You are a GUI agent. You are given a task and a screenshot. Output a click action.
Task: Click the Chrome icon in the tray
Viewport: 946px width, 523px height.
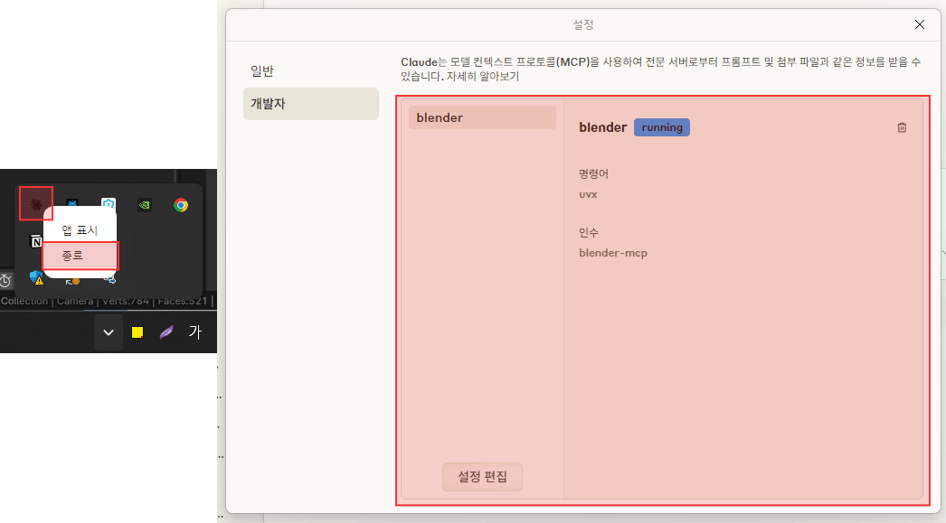(x=181, y=205)
